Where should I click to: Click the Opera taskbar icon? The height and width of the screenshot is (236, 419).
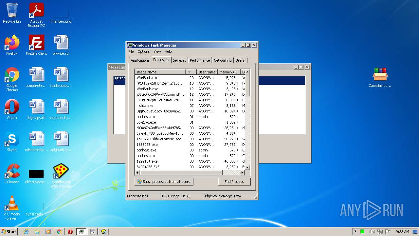70,232
